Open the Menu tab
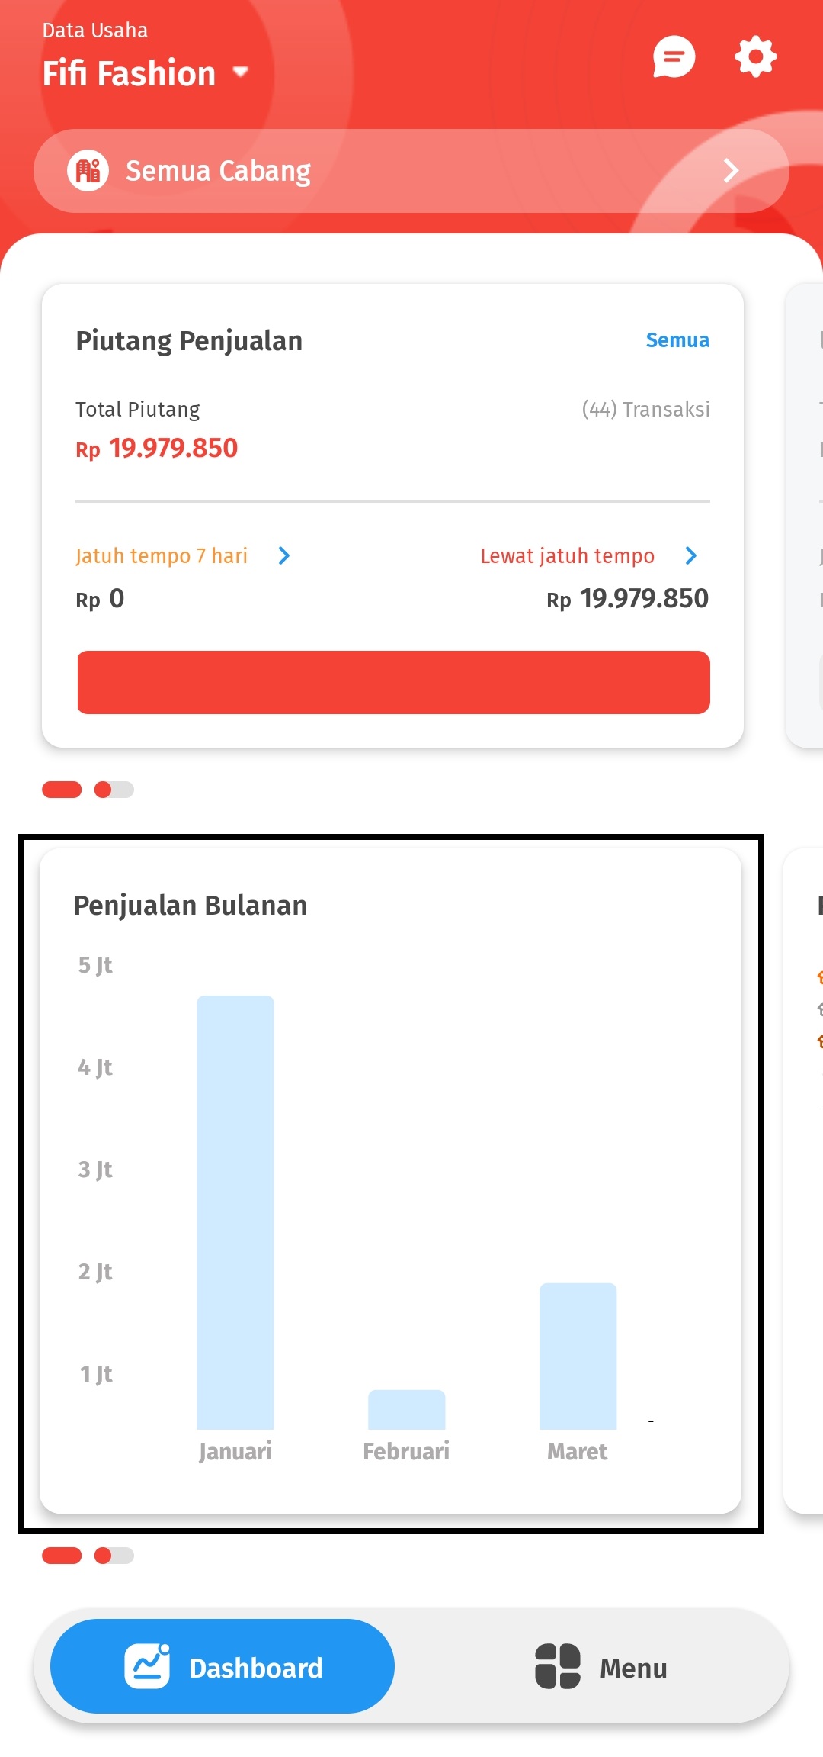The height and width of the screenshot is (1757, 823). (602, 1669)
